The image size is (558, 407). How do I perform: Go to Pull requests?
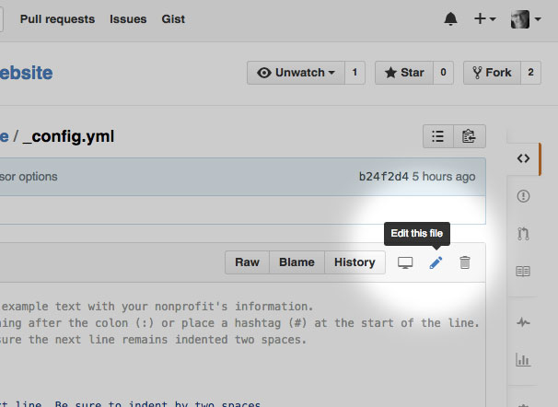57,18
